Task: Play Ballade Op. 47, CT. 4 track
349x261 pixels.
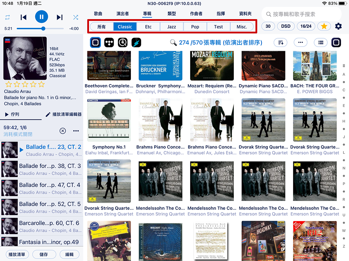Action: [x=42, y=188]
